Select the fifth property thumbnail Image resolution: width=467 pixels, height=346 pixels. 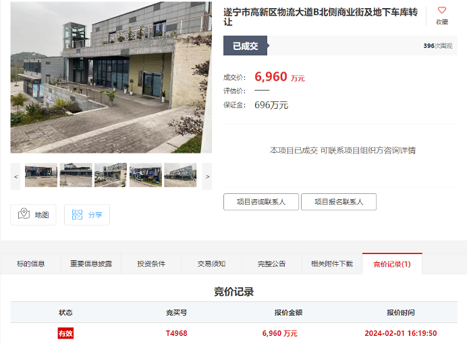click(180, 175)
